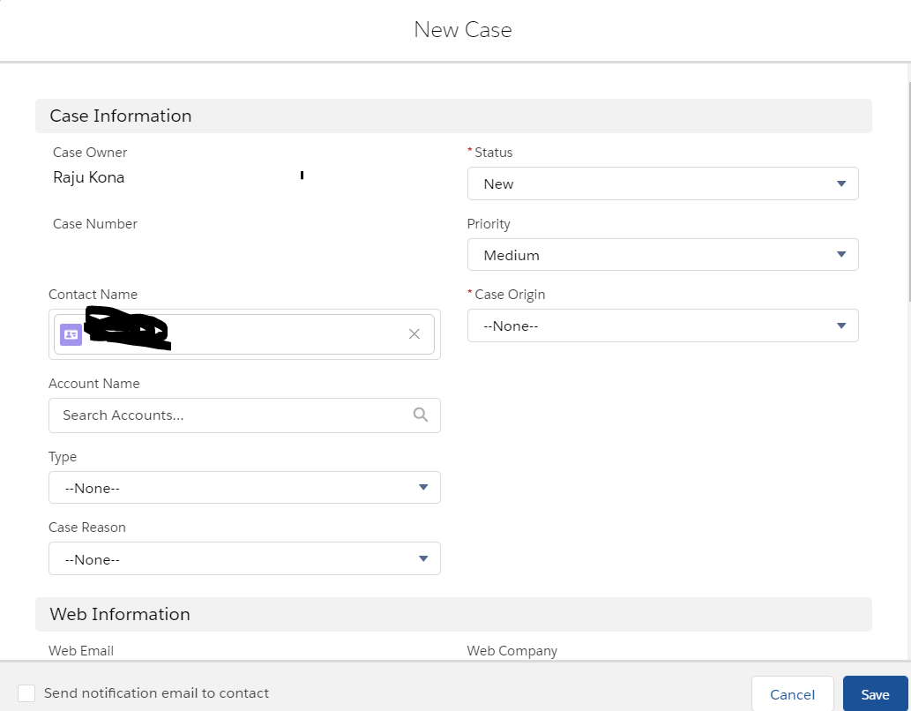Image resolution: width=911 pixels, height=711 pixels.
Task: Click the Status dropdown arrow
Action: tap(841, 183)
